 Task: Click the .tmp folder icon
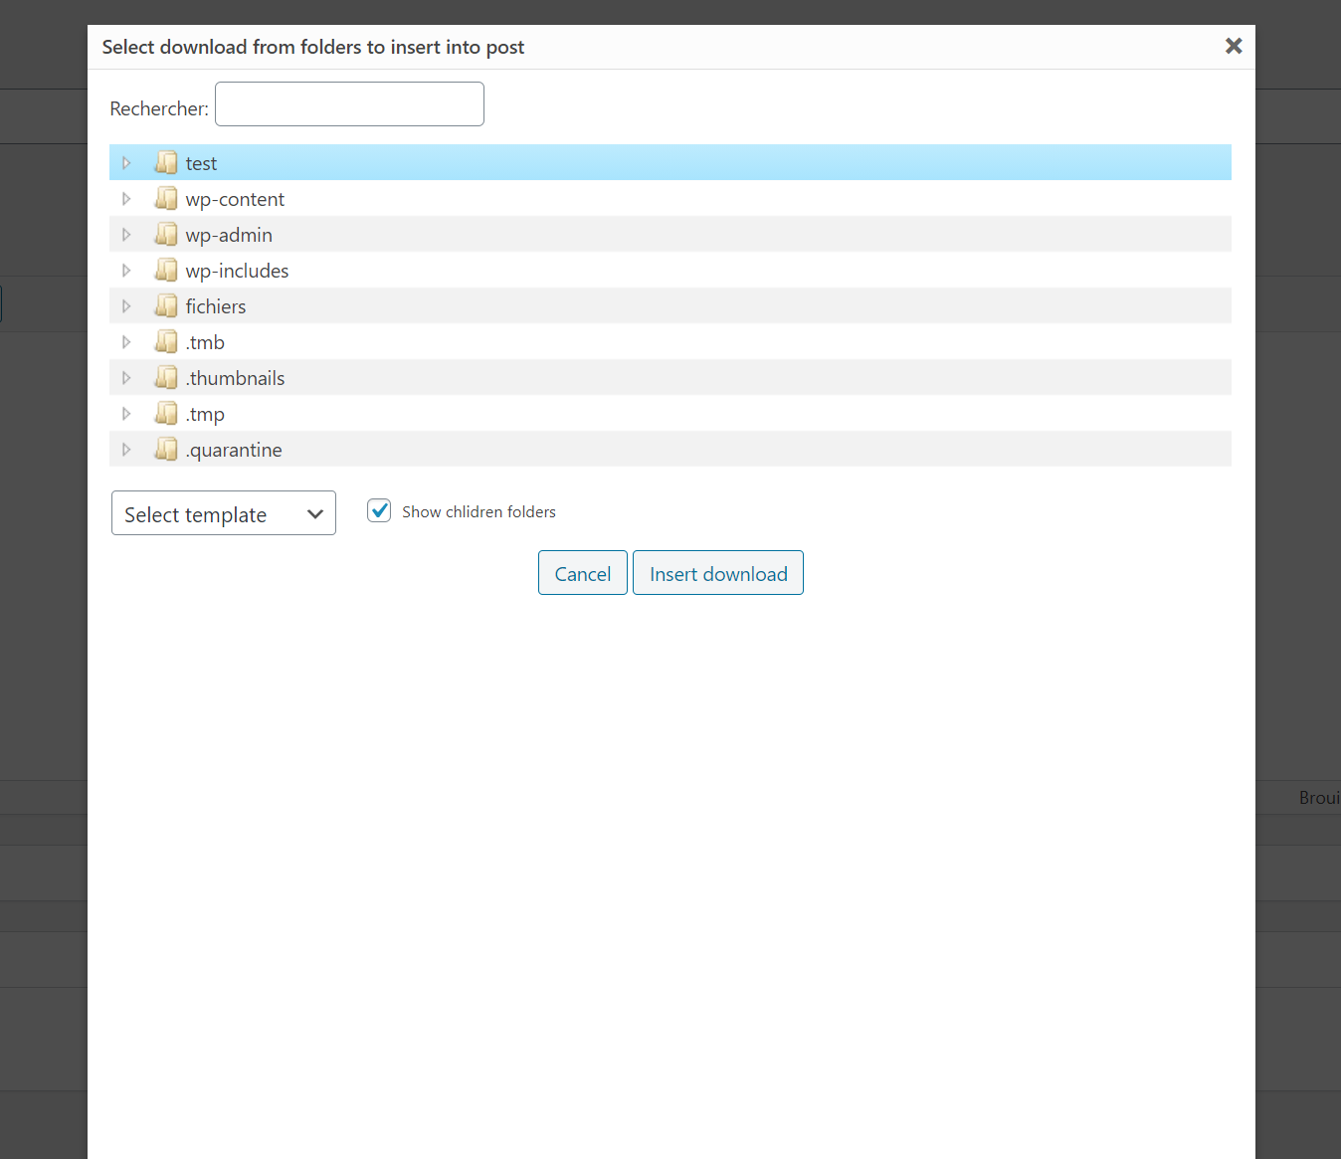[166, 413]
